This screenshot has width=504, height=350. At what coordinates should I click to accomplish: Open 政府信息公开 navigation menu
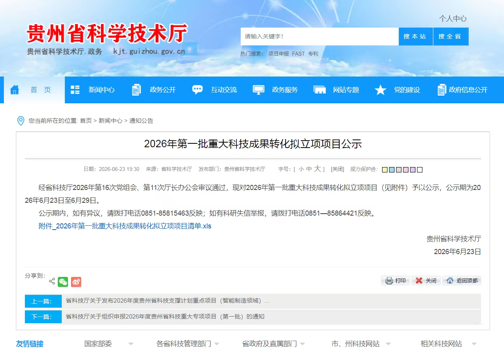[468, 90]
